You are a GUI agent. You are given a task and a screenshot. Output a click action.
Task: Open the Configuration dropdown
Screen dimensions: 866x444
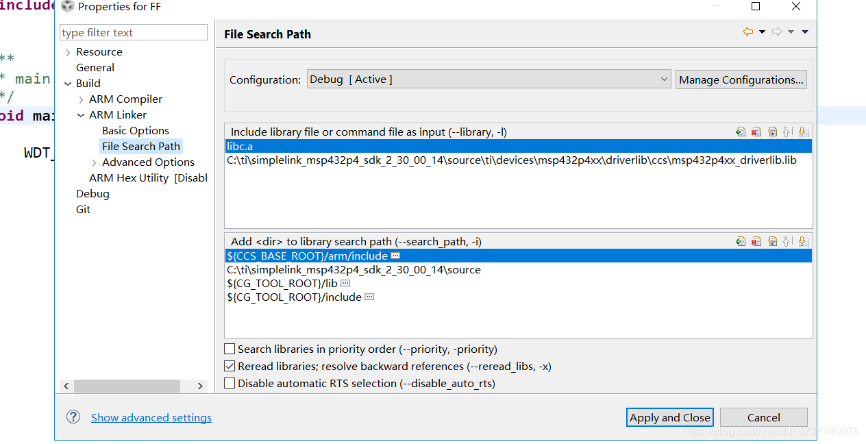tap(488, 79)
